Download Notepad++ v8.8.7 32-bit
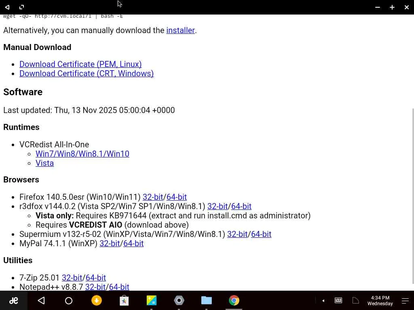The height and width of the screenshot is (310, 414). (95, 287)
